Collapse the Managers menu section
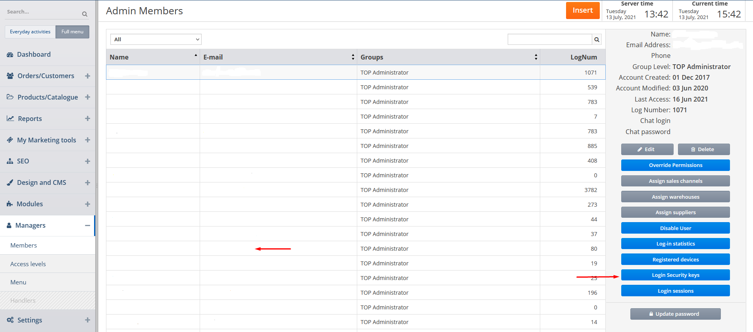 [87, 225]
